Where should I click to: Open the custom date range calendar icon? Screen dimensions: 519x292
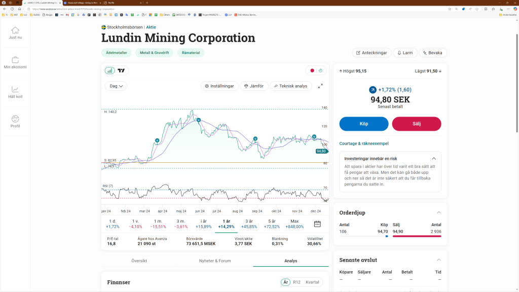[x=317, y=224]
